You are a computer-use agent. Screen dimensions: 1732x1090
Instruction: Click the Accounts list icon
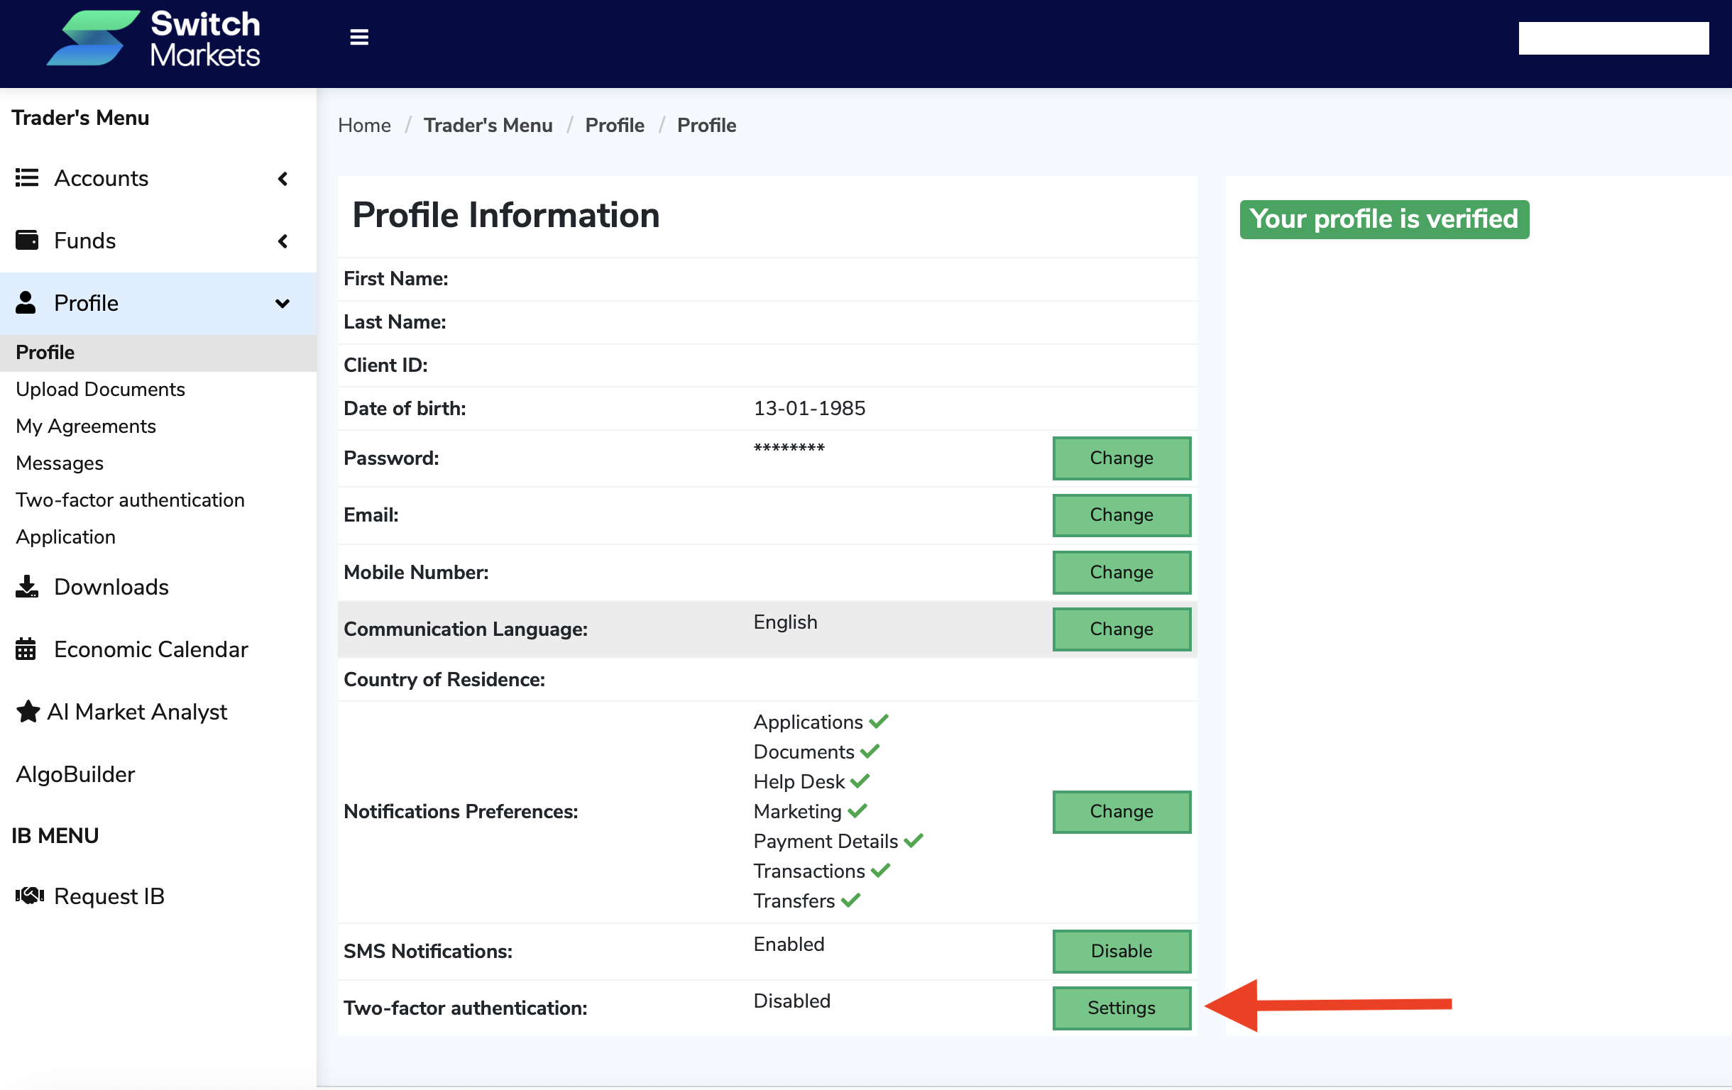click(28, 177)
